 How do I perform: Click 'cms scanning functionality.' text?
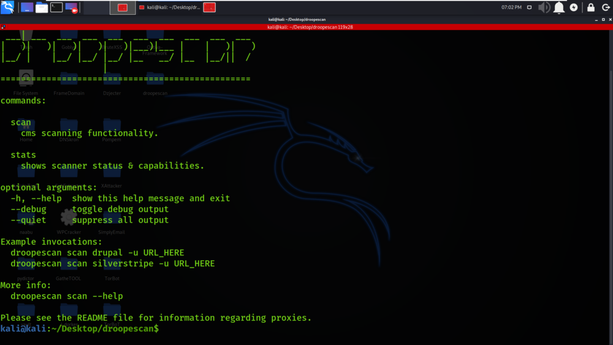click(x=89, y=133)
